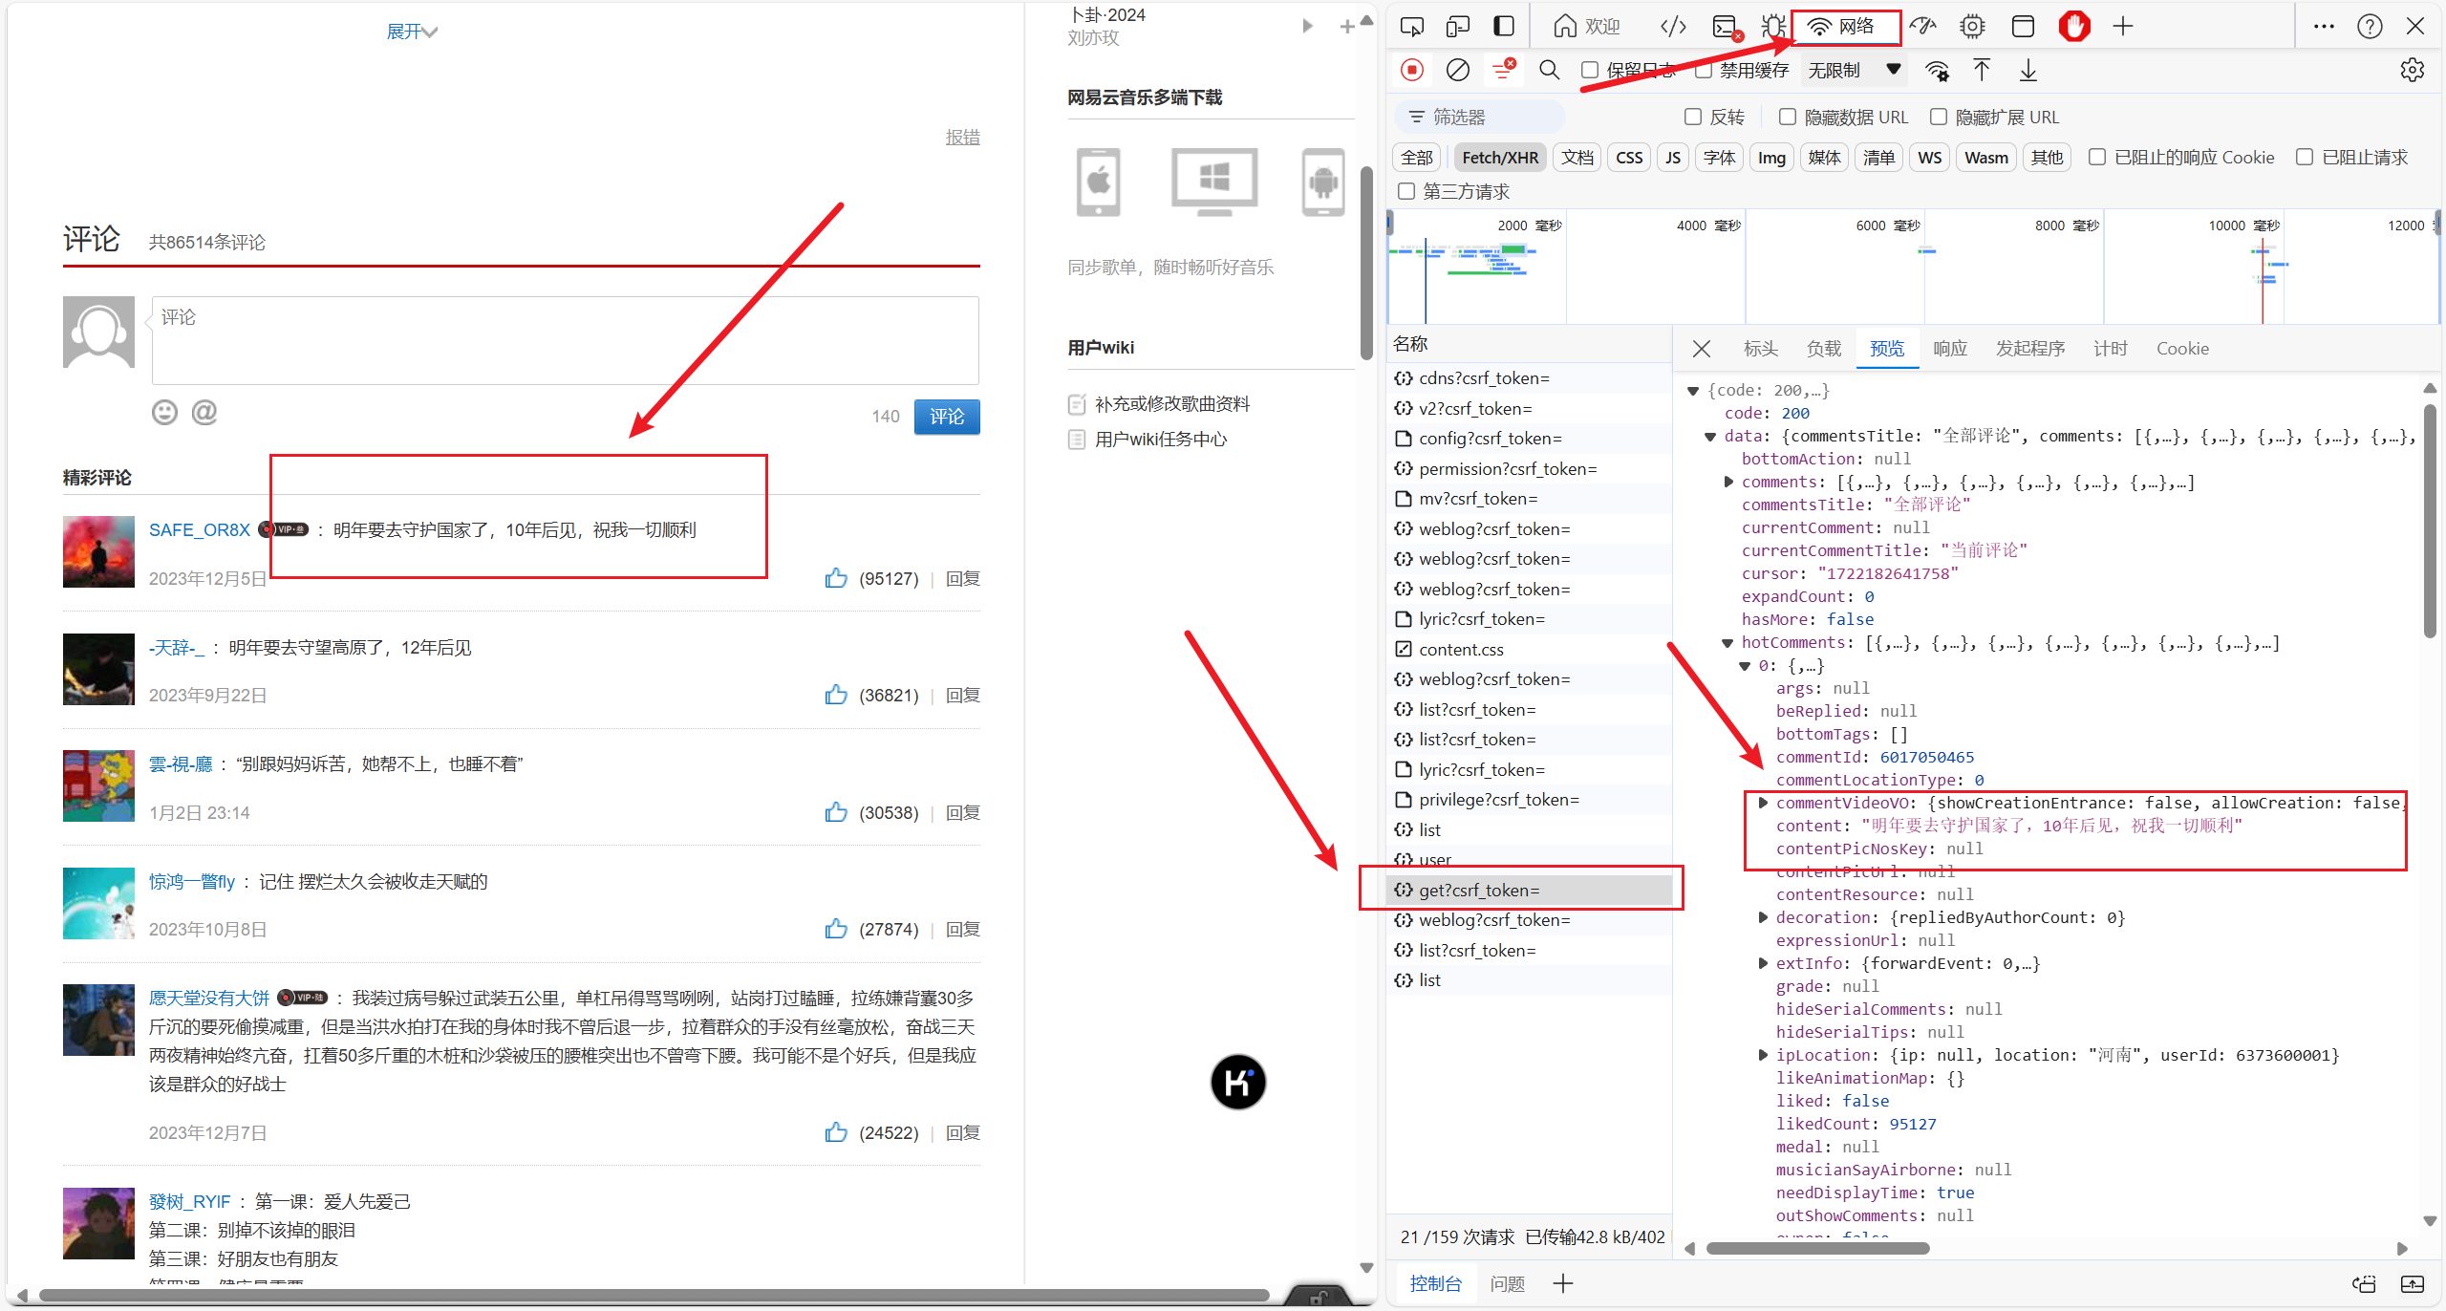Expand the commentVideoVO object
The width and height of the screenshot is (2446, 1311).
1763,803
